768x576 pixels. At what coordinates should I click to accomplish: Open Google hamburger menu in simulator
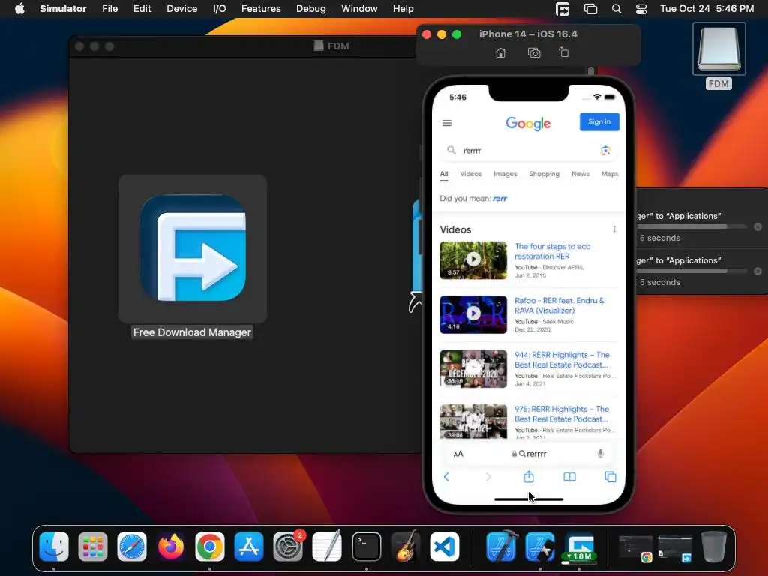[447, 123]
